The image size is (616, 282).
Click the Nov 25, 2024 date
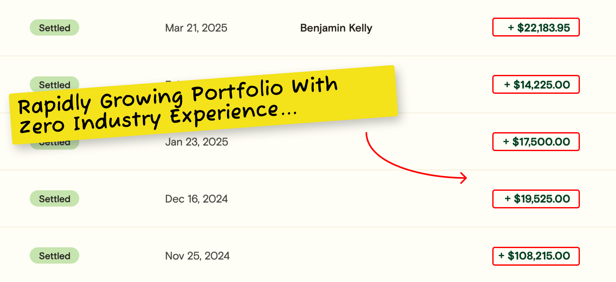tap(197, 256)
